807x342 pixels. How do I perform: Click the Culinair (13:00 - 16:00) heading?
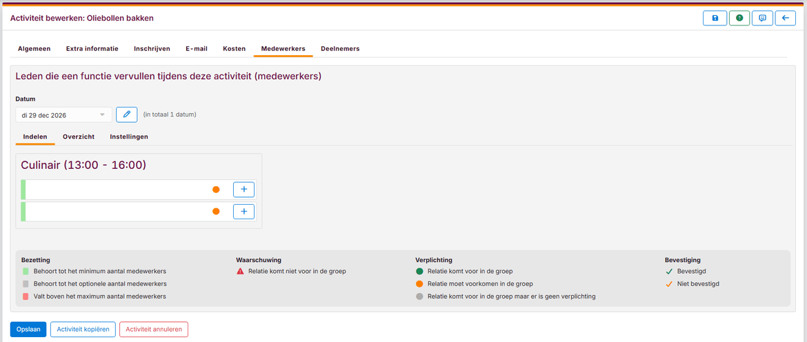(x=83, y=165)
